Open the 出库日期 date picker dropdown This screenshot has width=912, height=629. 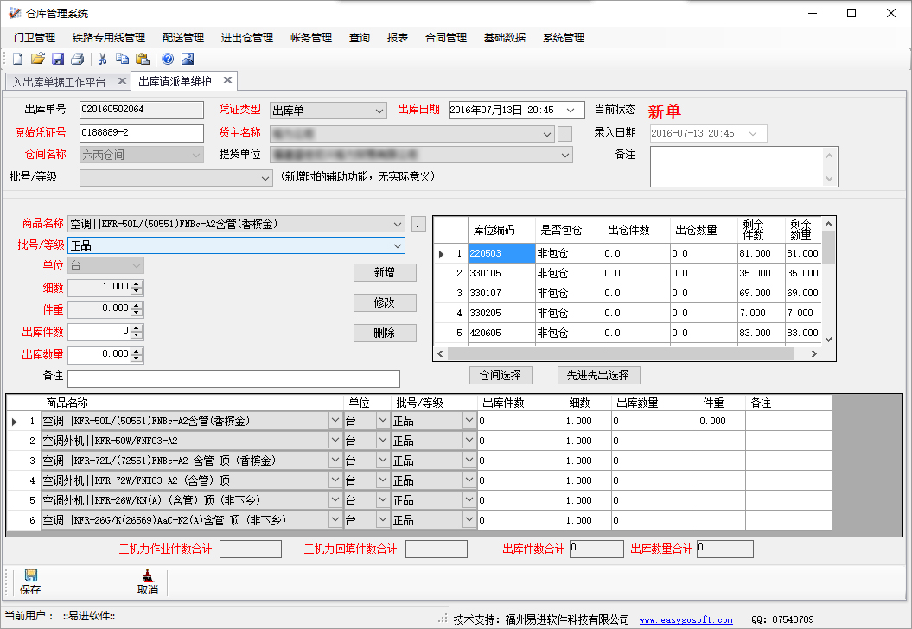(x=570, y=111)
